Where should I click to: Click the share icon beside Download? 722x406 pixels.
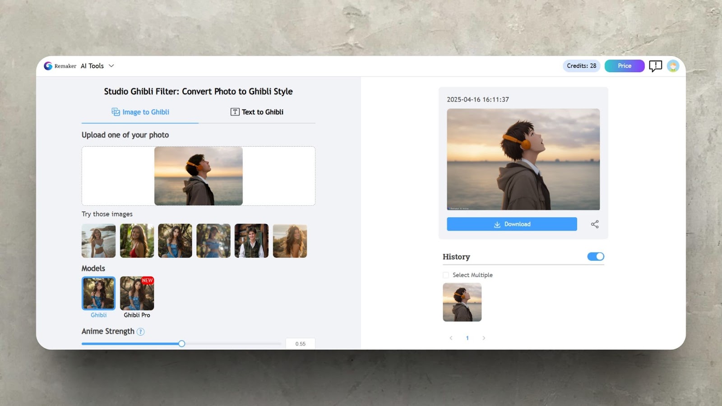click(x=595, y=224)
